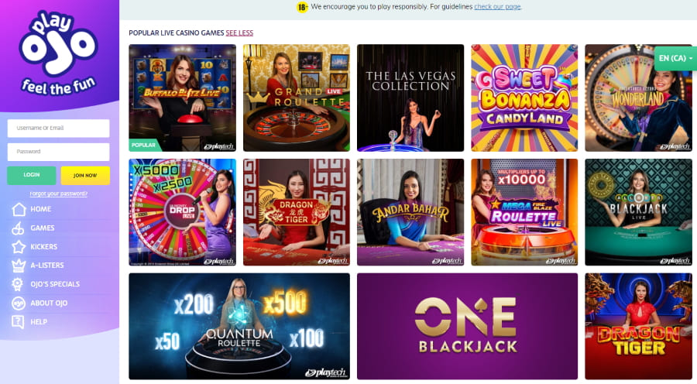Follow the check our page link
The image size is (697, 384).
coord(497,7)
